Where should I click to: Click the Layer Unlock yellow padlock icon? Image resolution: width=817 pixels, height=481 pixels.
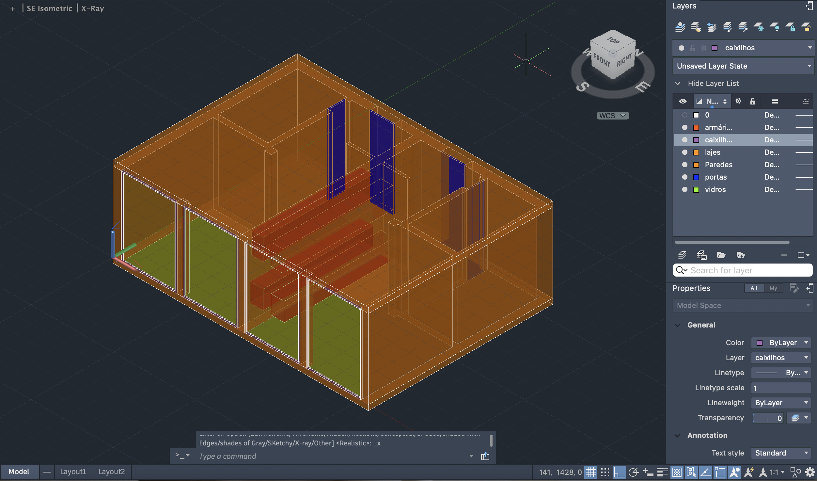806,27
